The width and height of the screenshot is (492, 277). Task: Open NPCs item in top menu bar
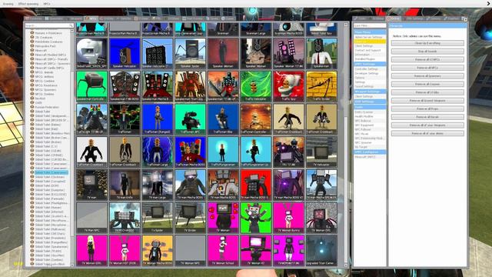[x=47, y=4]
